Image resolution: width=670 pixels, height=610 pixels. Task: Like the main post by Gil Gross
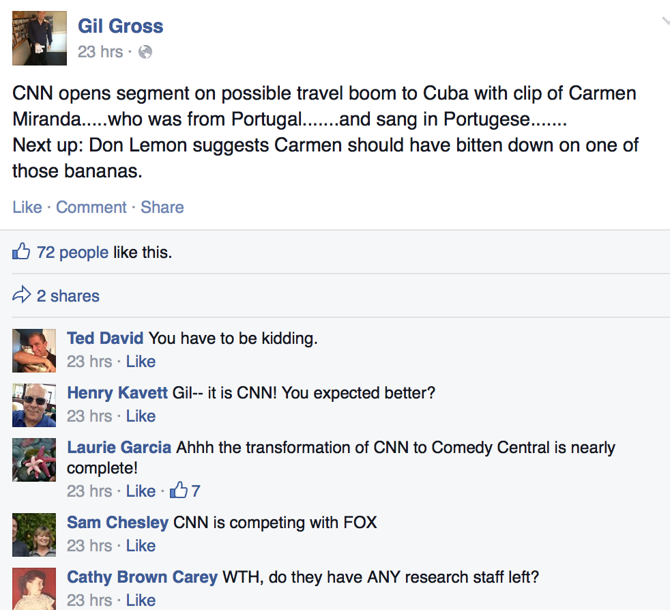point(27,207)
